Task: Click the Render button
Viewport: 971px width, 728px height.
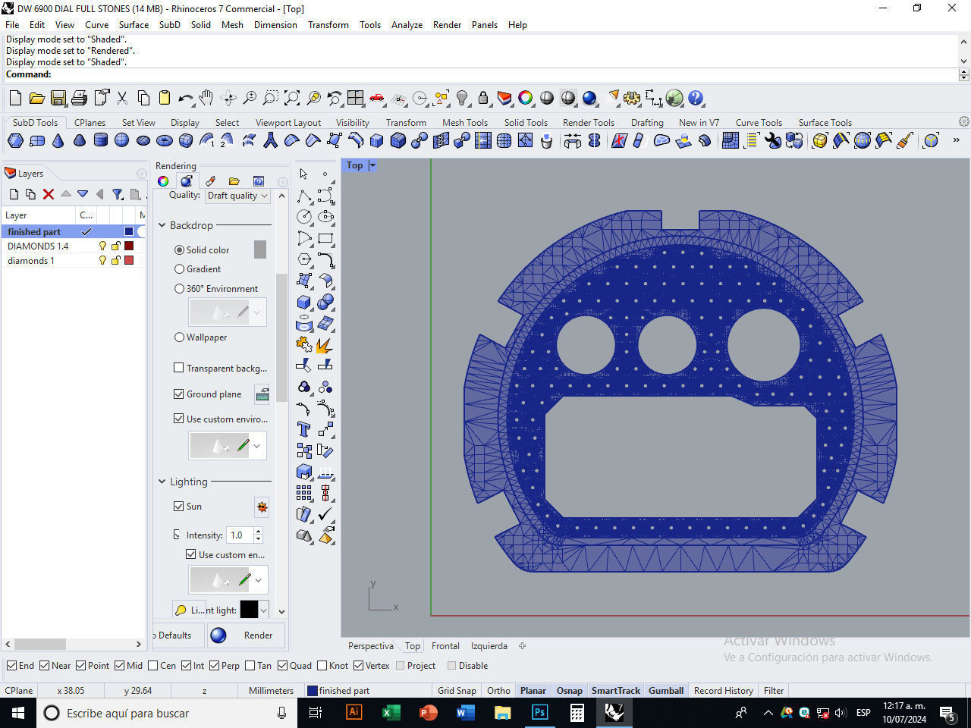Action: tap(247, 635)
